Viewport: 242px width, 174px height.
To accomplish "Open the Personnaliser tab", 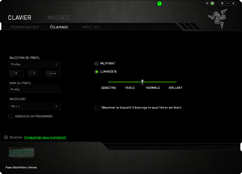I will pyautogui.click(x=25, y=27).
